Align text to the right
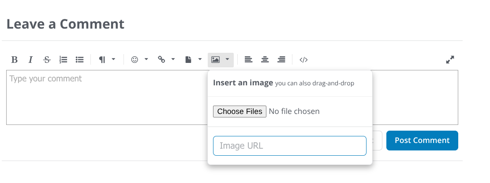490x183 pixels. [x=281, y=60]
